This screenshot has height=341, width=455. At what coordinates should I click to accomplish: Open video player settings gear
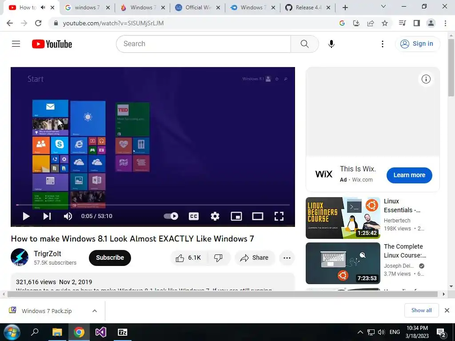point(215,216)
